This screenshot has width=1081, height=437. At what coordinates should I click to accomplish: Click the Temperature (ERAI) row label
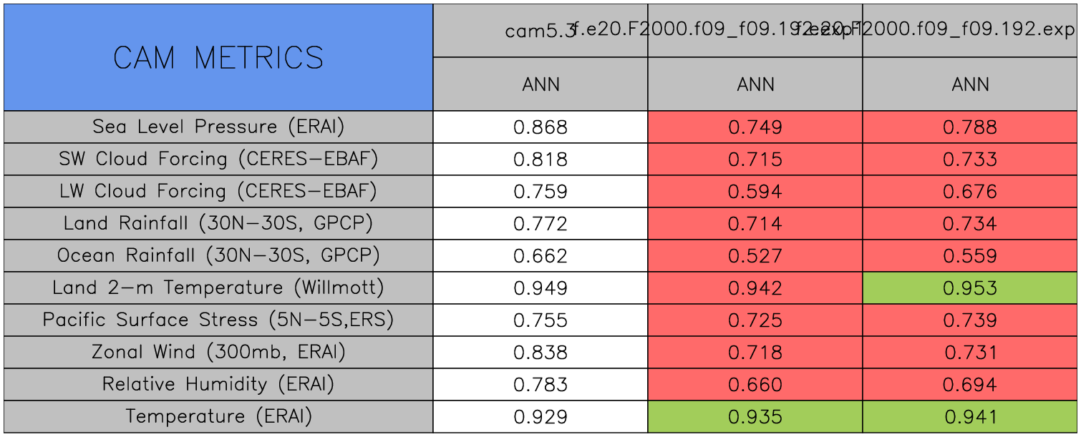(x=218, y=417)
